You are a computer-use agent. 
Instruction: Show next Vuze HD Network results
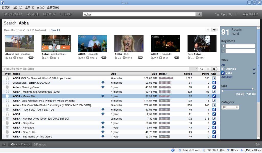coord(214,30)
